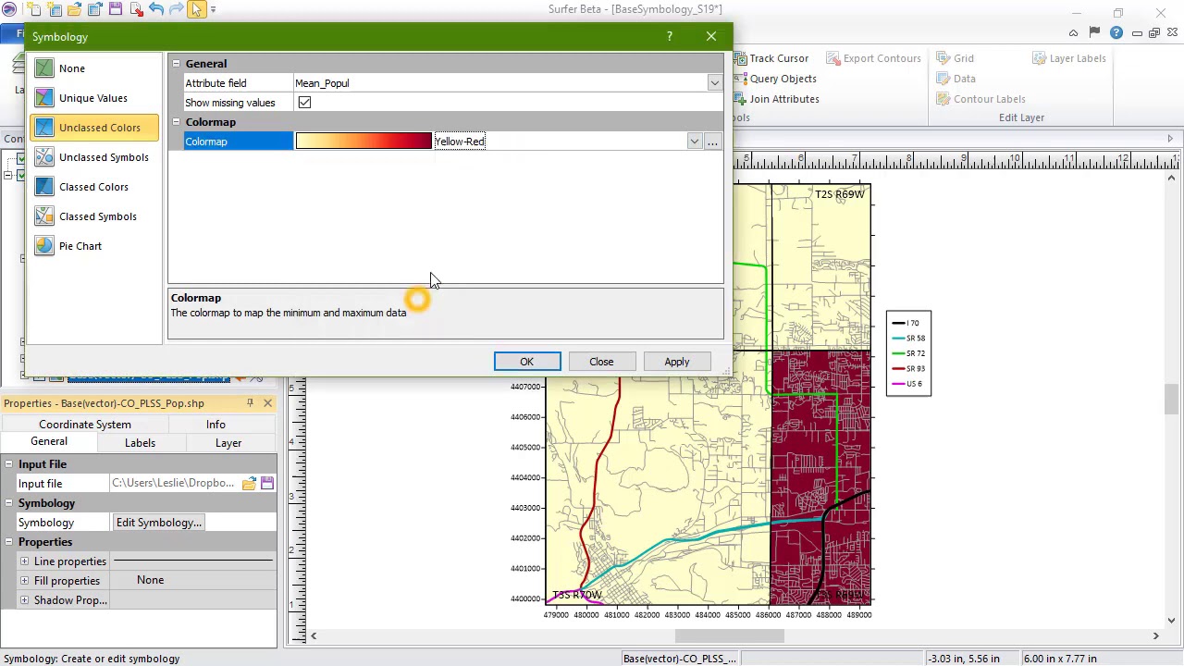1184x666 pixels.
Task: Click the Query Objects ribbon icon
Action: pos(741,79)
